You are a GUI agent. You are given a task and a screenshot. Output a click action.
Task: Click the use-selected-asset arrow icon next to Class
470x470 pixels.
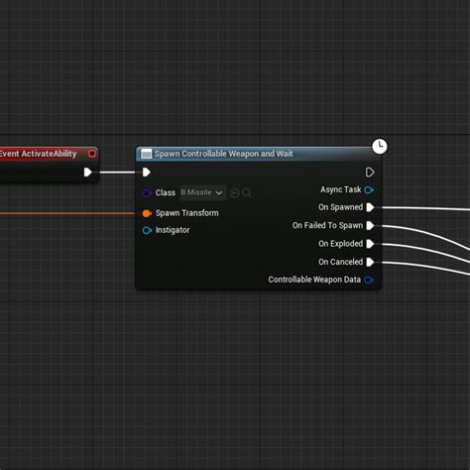point(234,192)
